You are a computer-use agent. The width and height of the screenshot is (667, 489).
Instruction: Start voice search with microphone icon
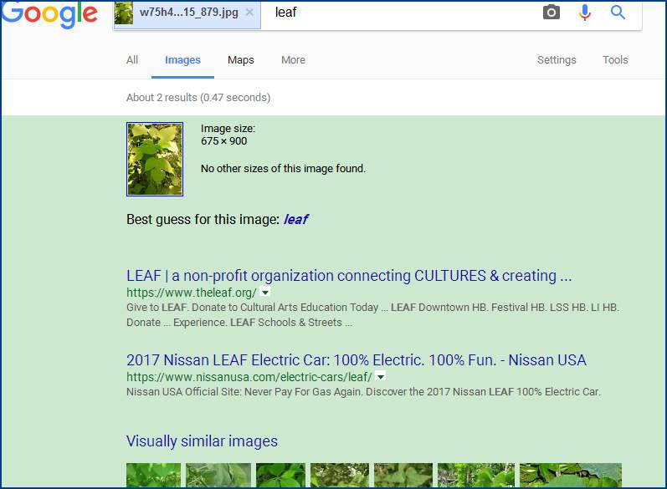click(585, 13)
